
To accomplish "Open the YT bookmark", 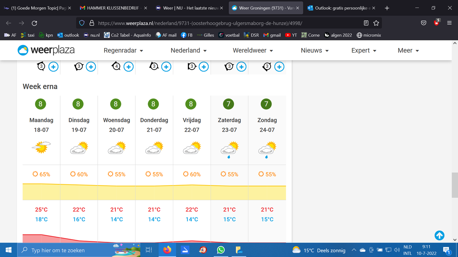I will [x=292, y=35].
